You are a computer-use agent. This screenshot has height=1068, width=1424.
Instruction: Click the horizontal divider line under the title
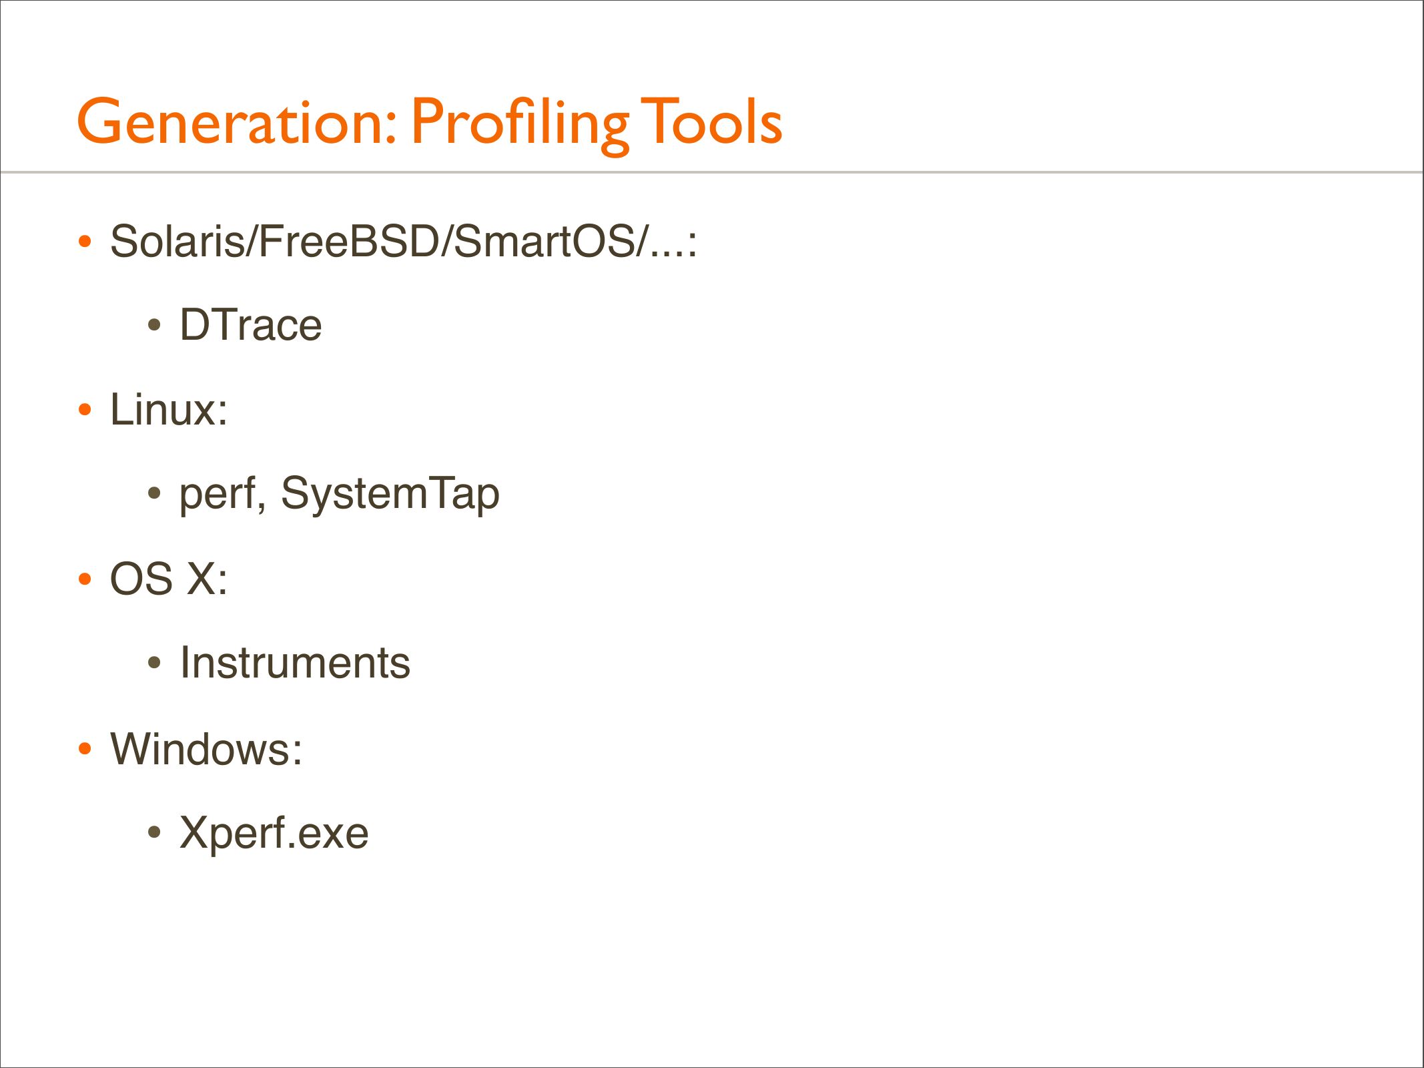coord(711,172)
